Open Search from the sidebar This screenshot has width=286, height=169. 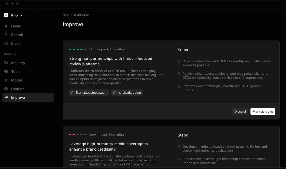tap(28, 35)
